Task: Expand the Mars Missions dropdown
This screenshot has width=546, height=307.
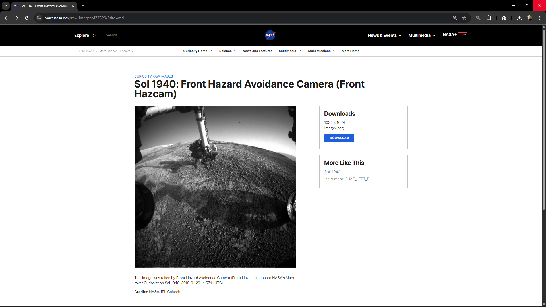Action: click(321, 51)
